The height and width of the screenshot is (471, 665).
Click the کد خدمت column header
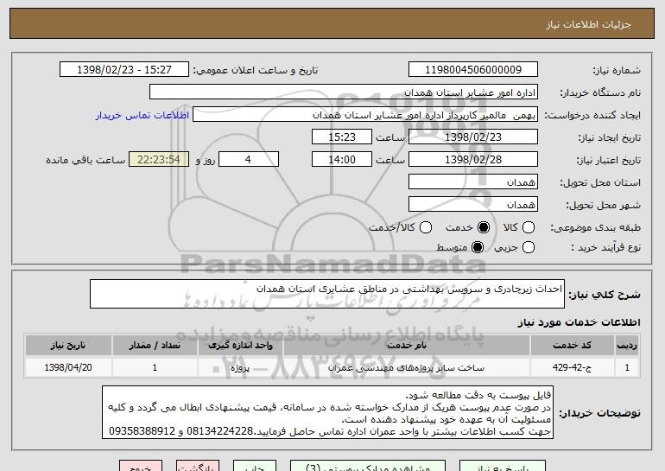pos(572,346)
